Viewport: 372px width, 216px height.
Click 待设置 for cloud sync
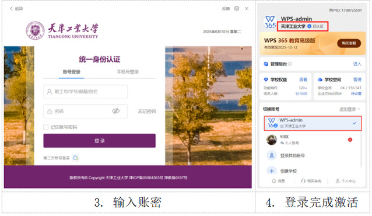click(356, 93)
